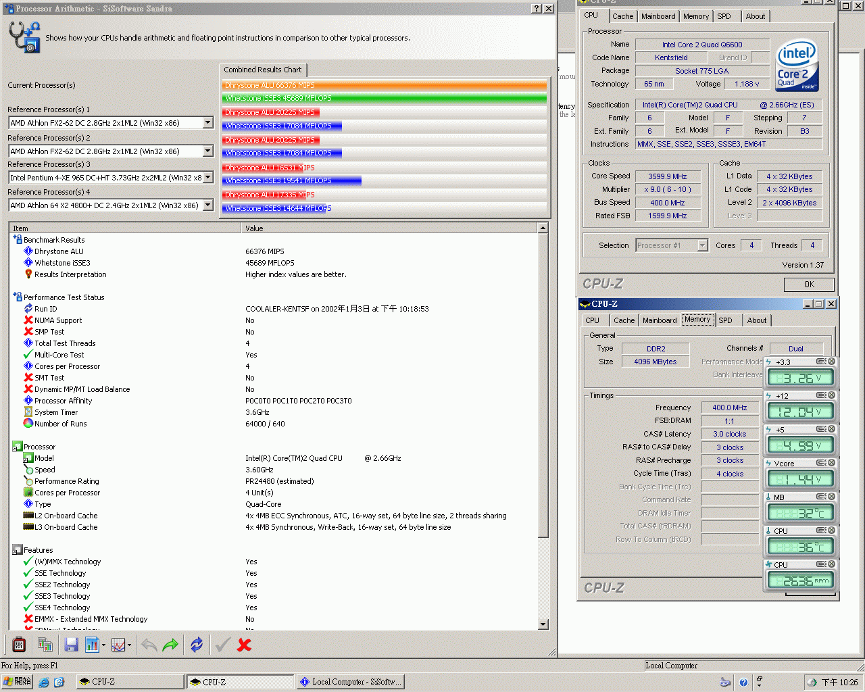This screenshot has width=865, height=692.
Task: Open Reference Processor 2 dropdown
Action: pyautogui.click(x=208, y=151)
